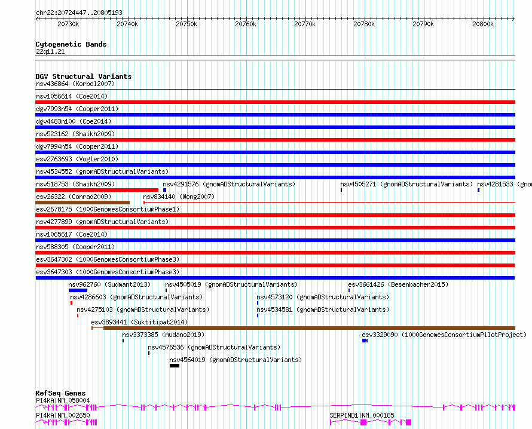Click nsv3373385 (Audano2019) label
Viewport: 532px width, 429px height.
[163, 335]
